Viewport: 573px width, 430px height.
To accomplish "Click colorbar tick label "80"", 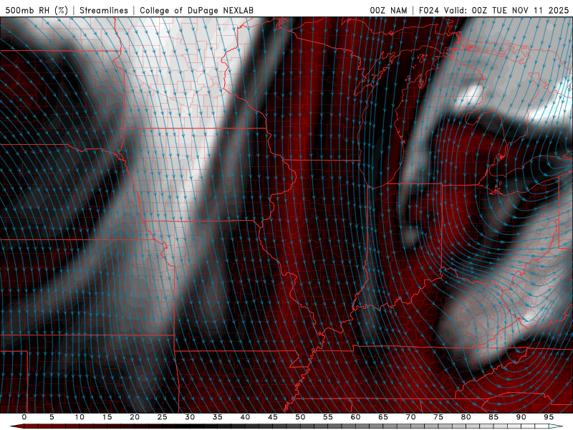I will pyautogui.click(x=466, y=417).
